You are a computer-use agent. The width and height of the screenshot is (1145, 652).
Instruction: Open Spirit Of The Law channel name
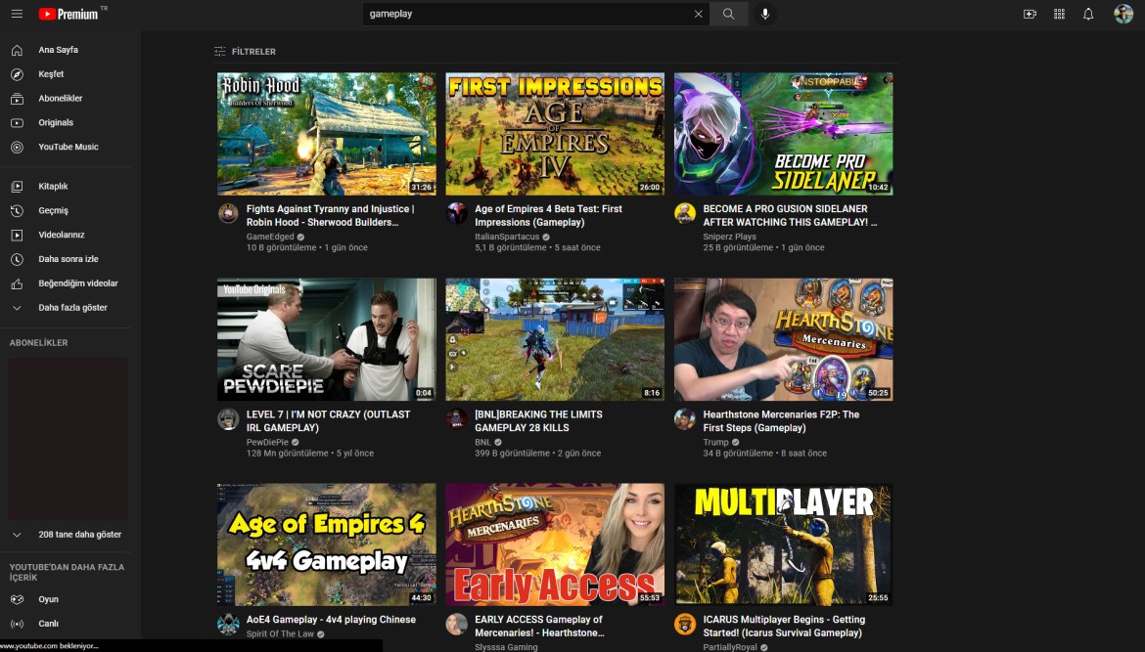[x=281, y=633]
